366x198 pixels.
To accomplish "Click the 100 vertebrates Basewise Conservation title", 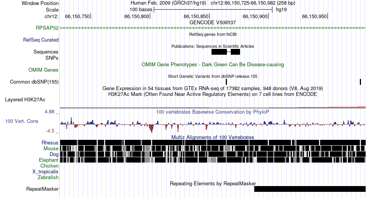I will click(x=213, y=112).
